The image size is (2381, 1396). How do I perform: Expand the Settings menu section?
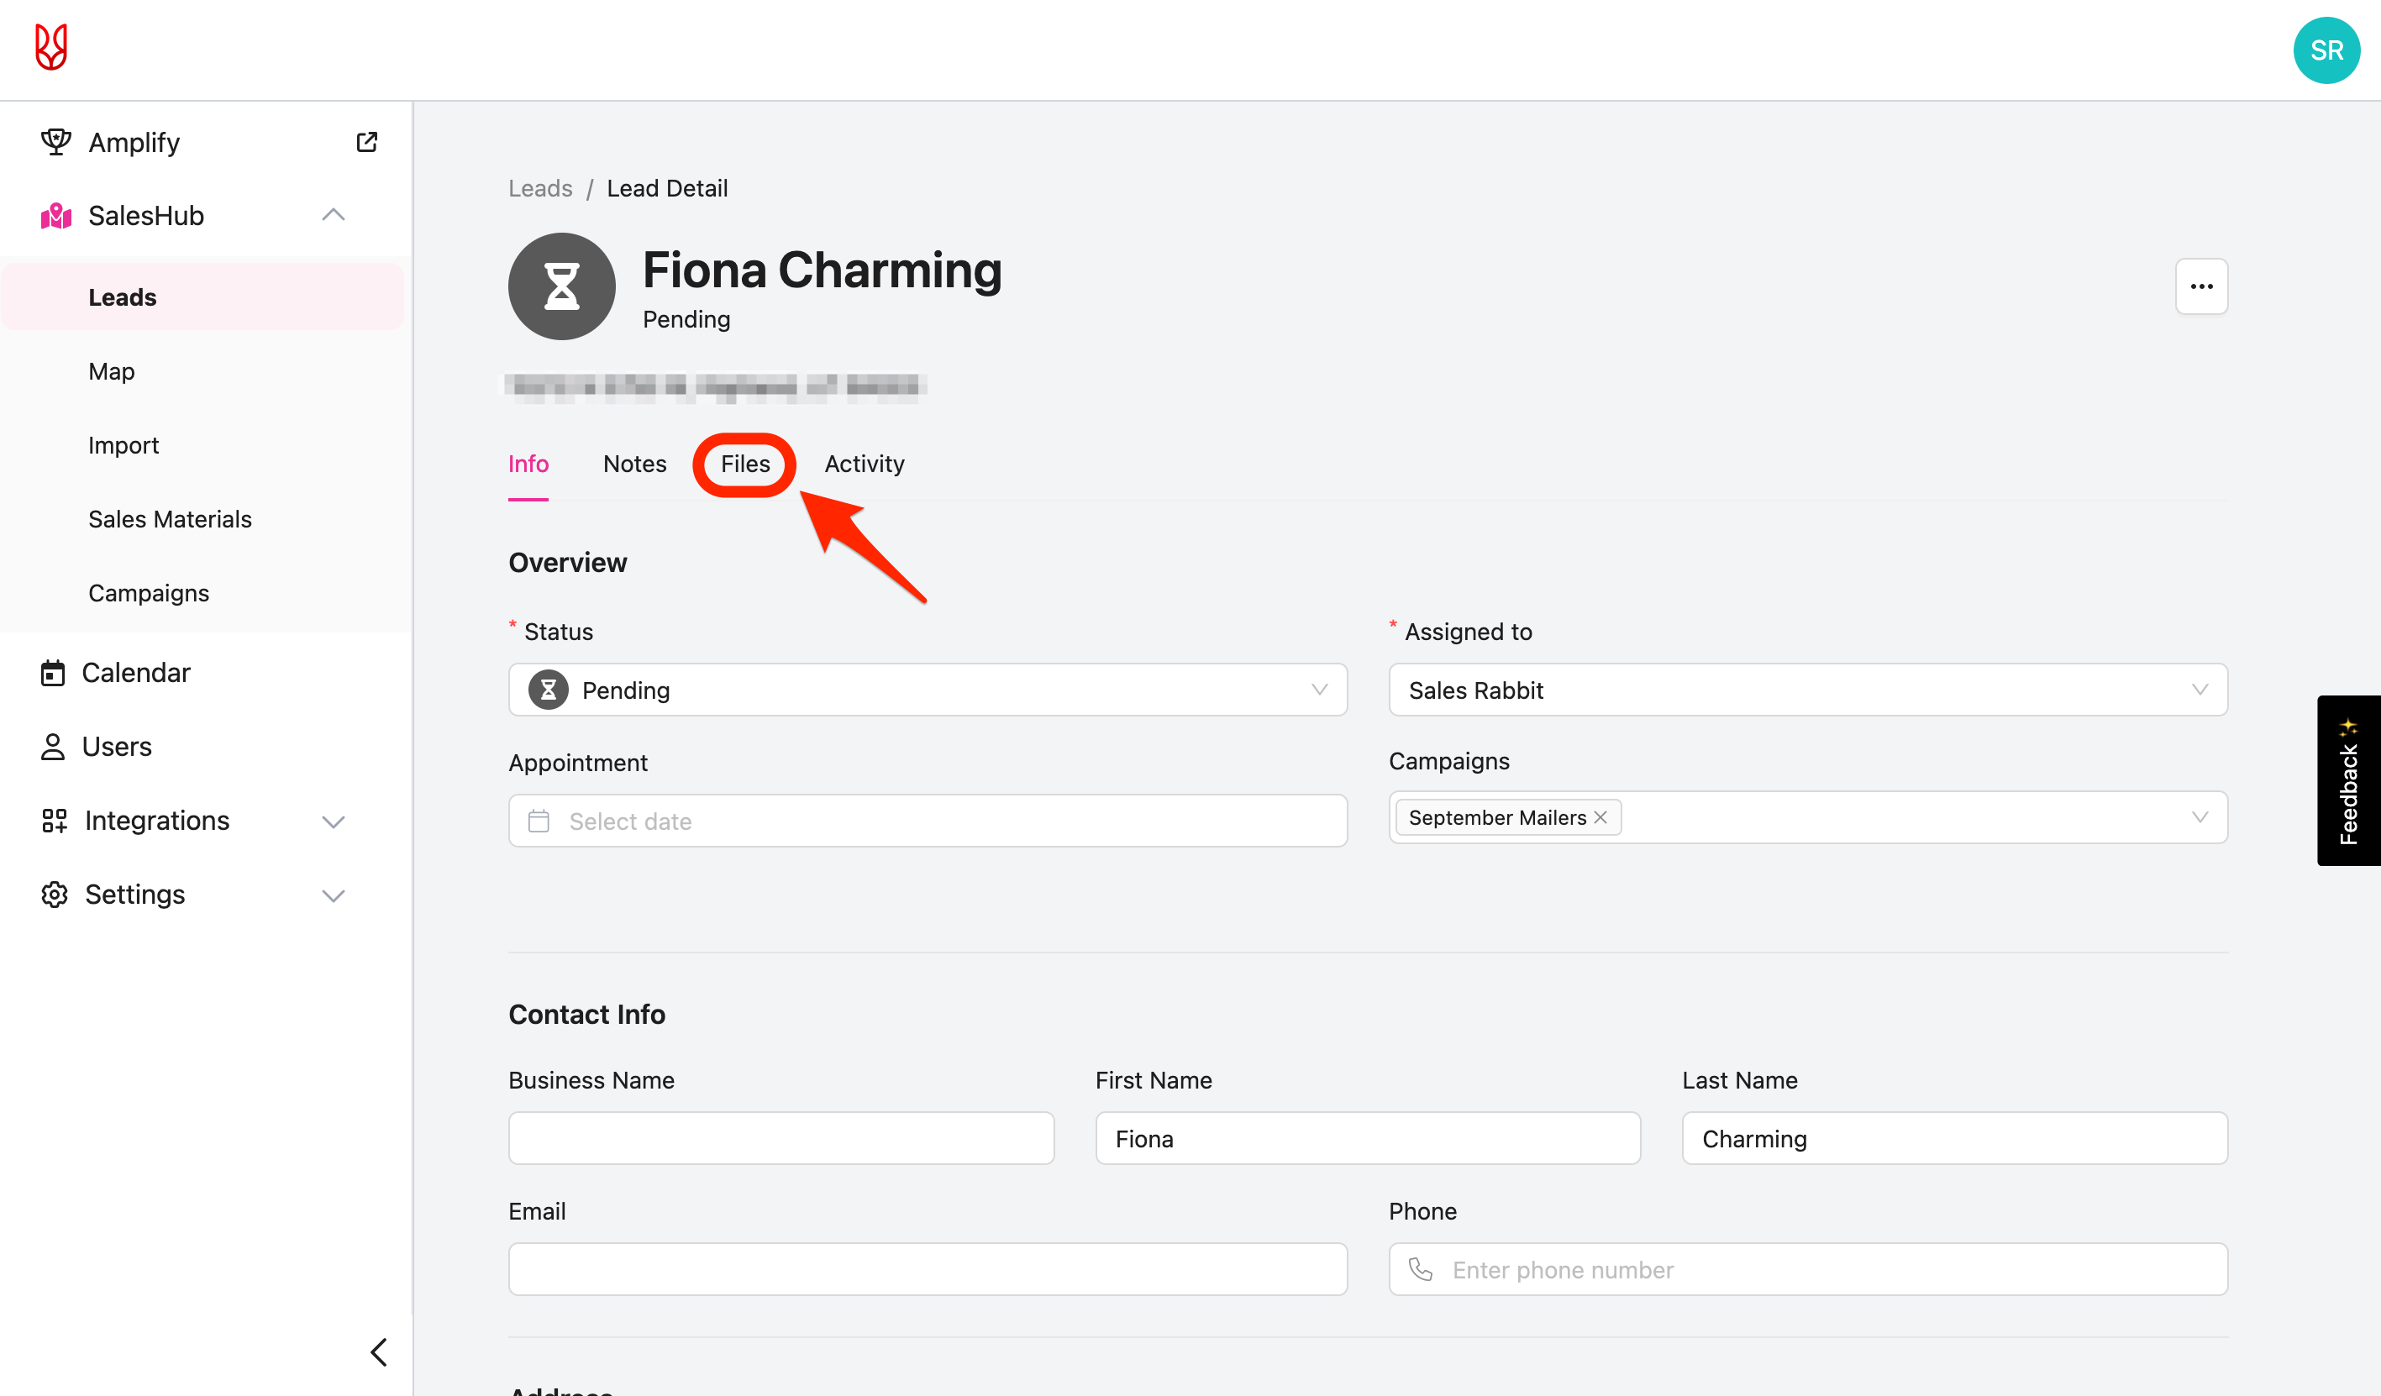(x=333, y=895)
